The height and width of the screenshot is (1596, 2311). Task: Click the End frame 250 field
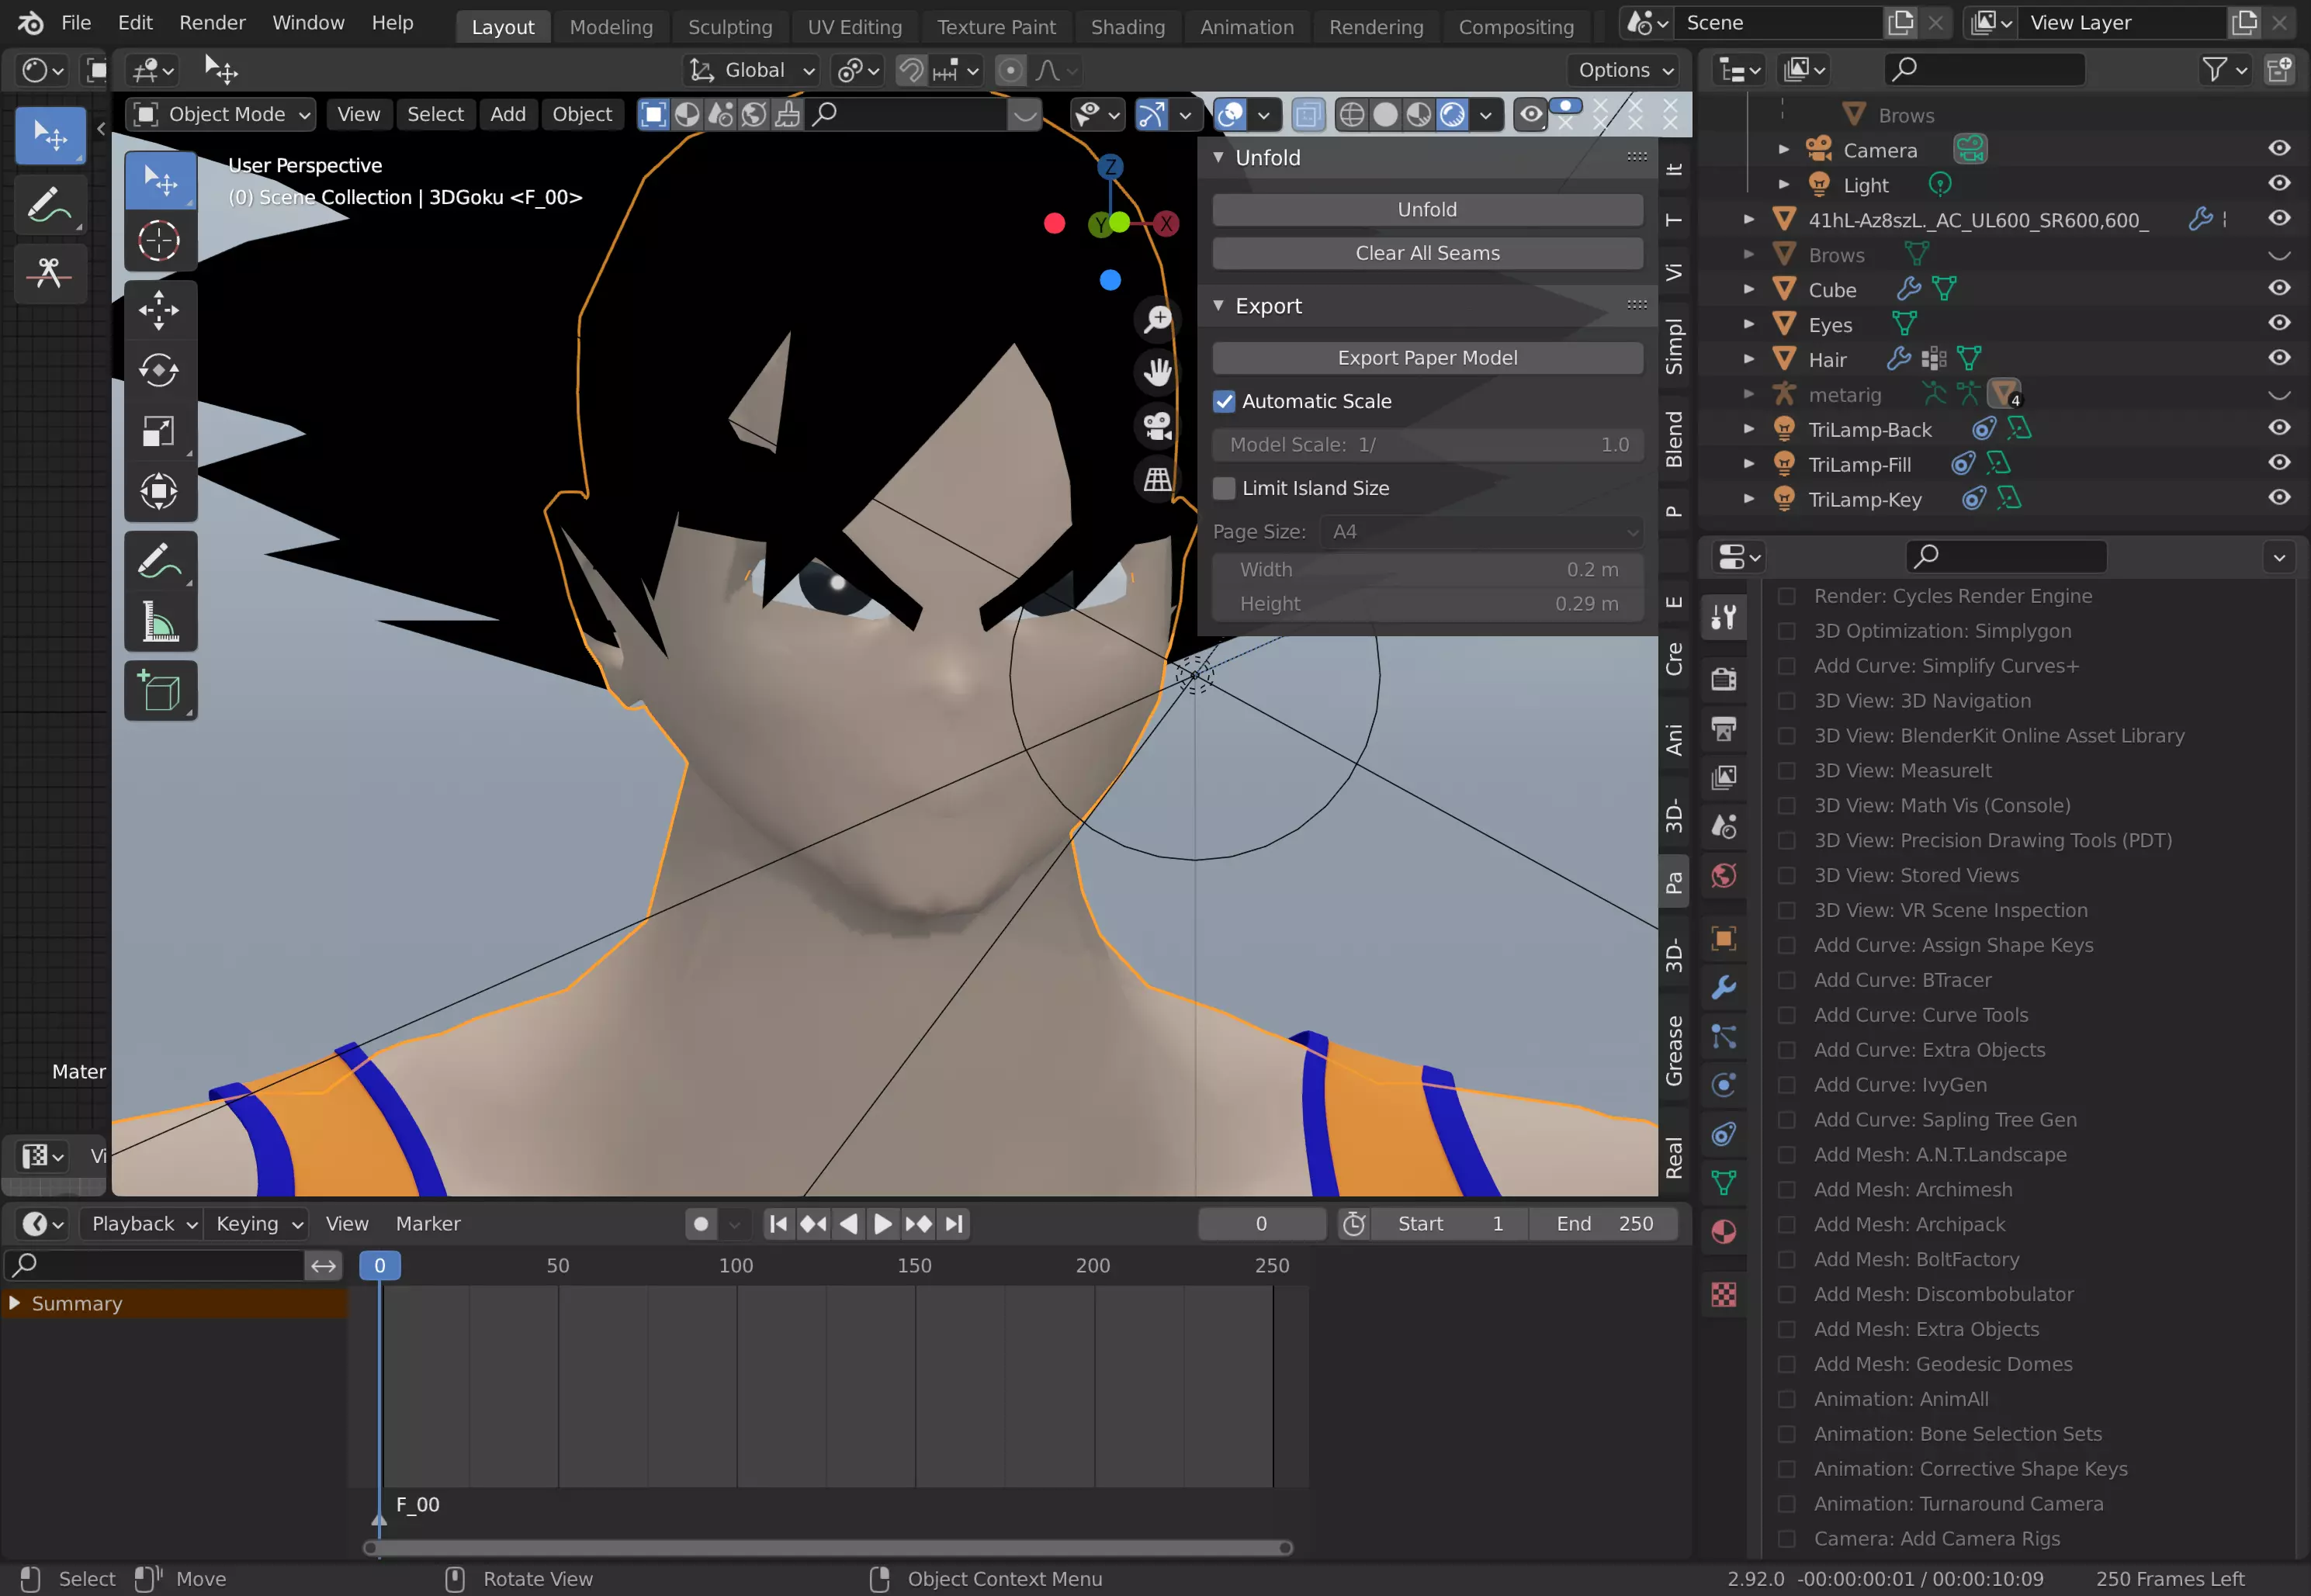(1604, 1224)
